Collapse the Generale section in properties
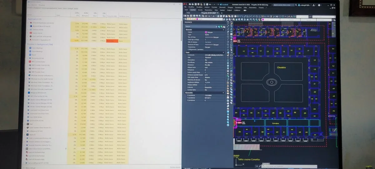 [223, 30]
